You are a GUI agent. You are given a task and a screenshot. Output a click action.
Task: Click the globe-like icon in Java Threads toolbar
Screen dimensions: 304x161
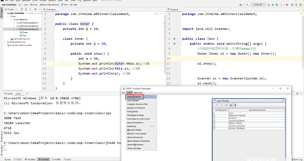[231, 105]
